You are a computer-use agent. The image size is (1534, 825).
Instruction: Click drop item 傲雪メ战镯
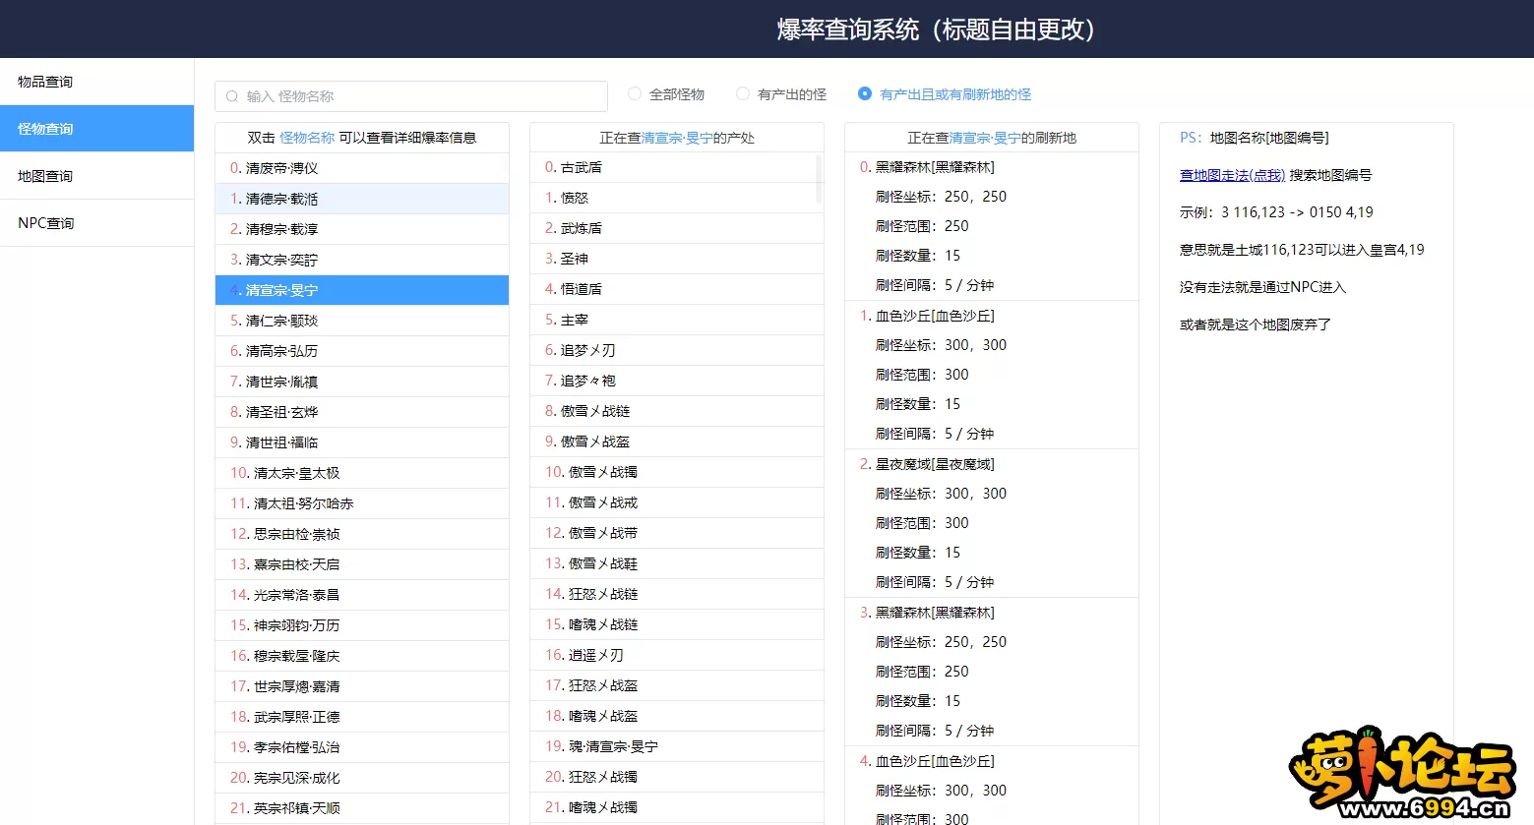[677, 472]
